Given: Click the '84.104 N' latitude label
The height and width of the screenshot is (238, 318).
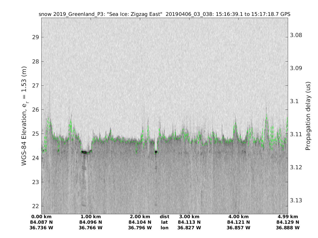Looking at the screenshot, I should click(140, 222).
